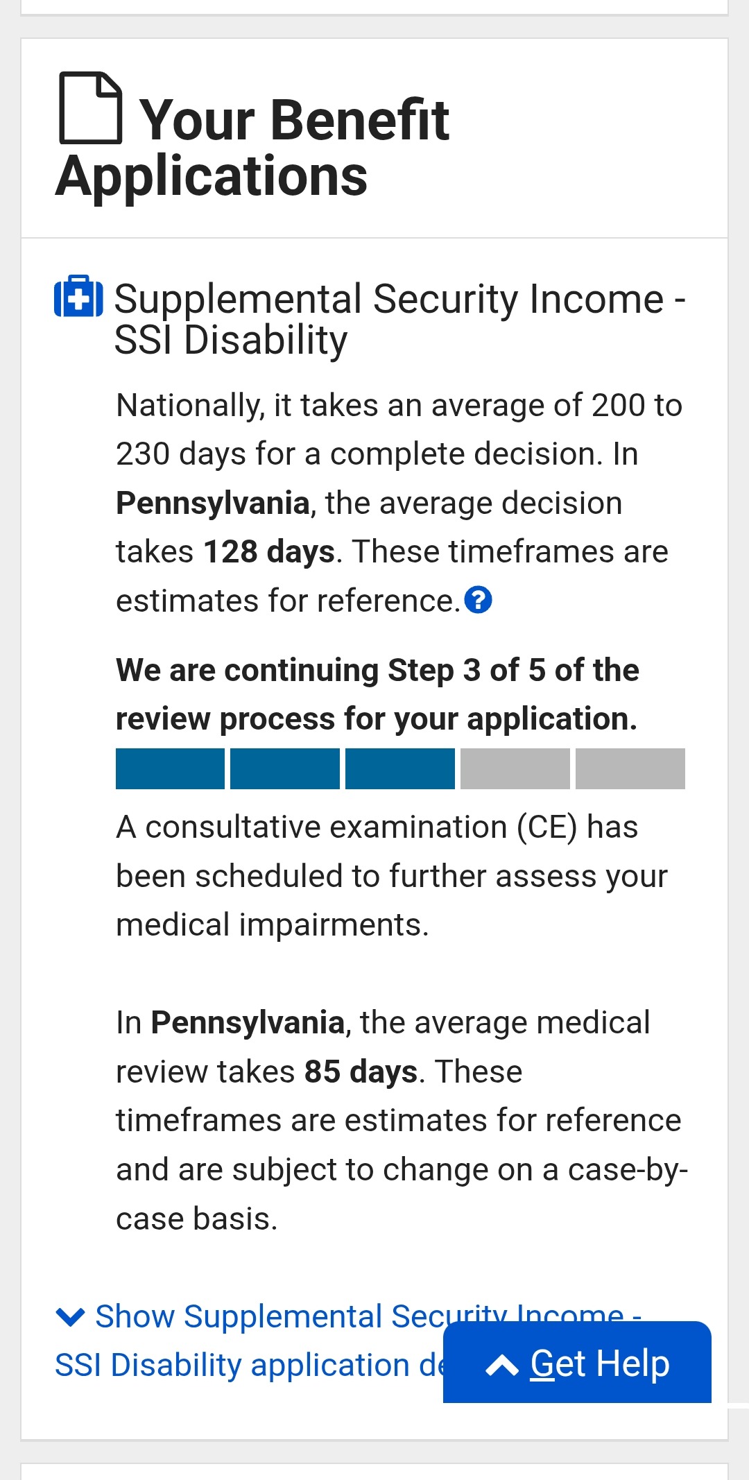Select the second blue progress step segment
The height and width of the screenshot is (1480, 749).
click(x=285, y=768)
